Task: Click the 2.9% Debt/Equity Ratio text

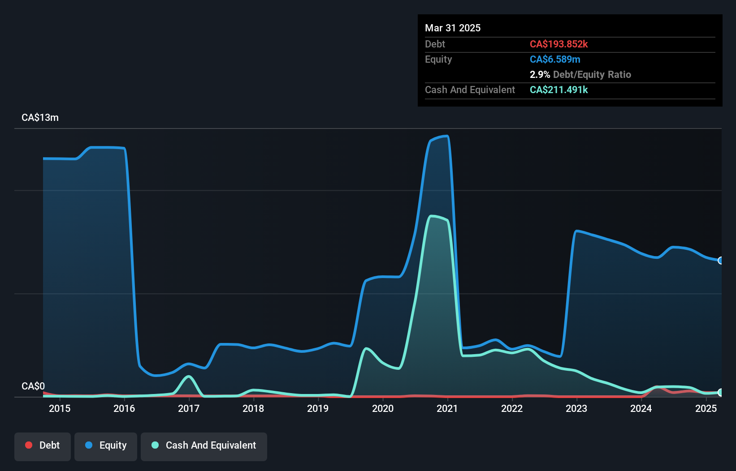Action: [580, 74]
